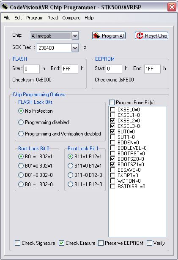Select Programming disabled lock option
The height and width of the screenshot is (260, 178).
[21, 122]
